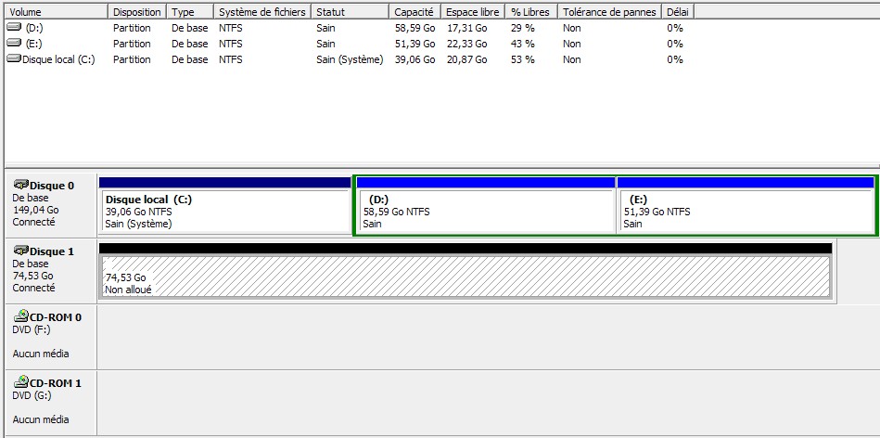Click the CD-ROM 0 drive icon
Screen dimensions: 880x438
pyautogui.click(x=21, y=317)
